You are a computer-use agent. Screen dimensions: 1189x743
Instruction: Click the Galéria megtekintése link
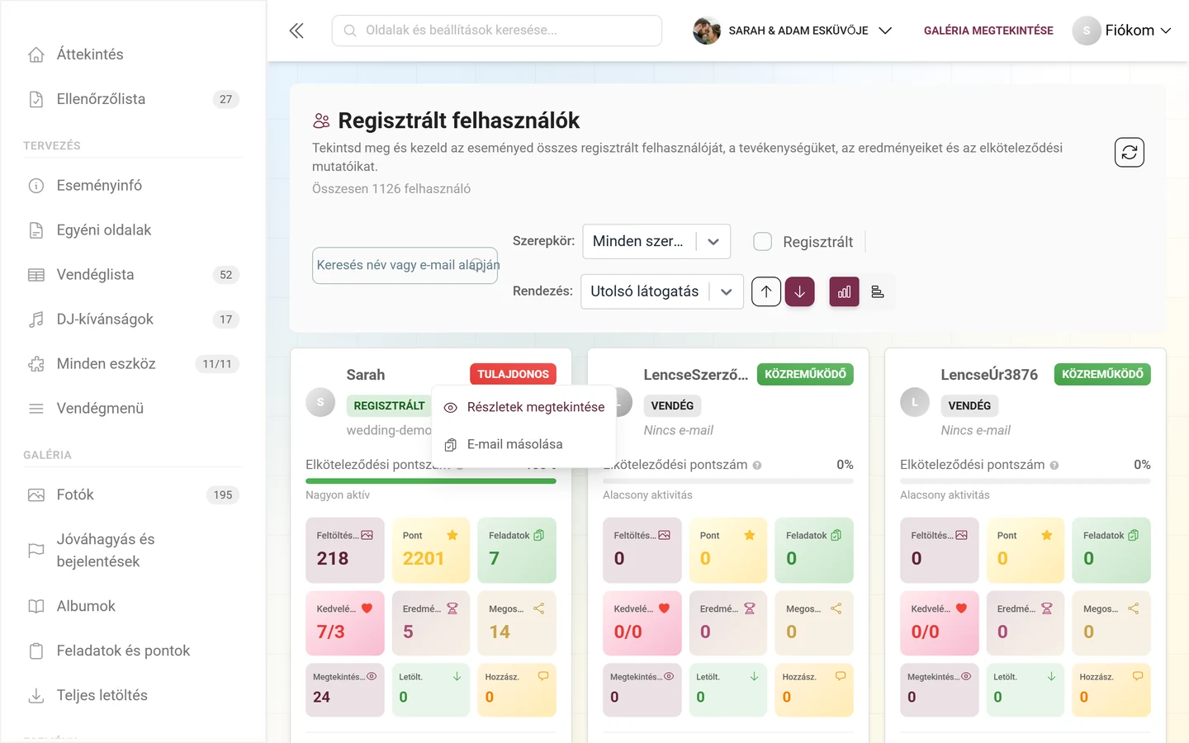click(x=988, y=31)
